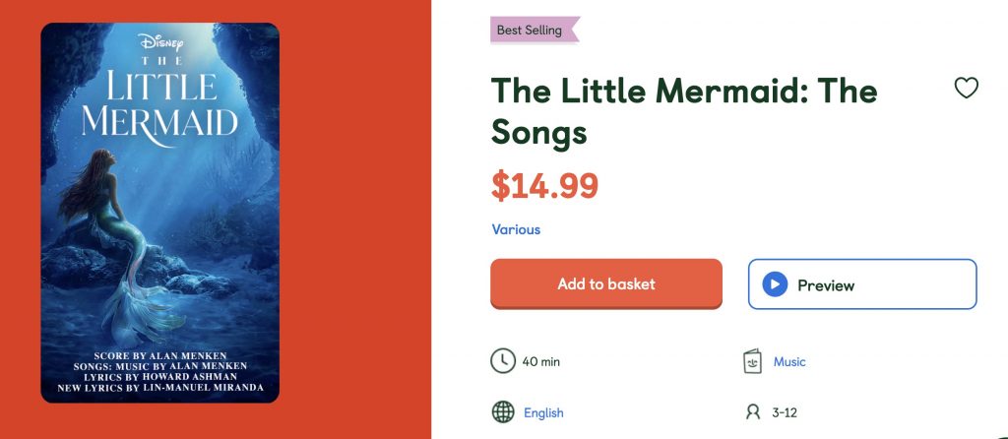
Task: Open the Music category link
Action: click(789, 361)
